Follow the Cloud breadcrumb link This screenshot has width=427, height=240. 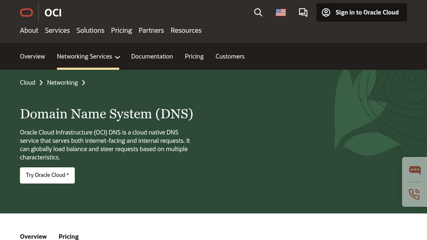pyautogui.click(x=27, y=83)
